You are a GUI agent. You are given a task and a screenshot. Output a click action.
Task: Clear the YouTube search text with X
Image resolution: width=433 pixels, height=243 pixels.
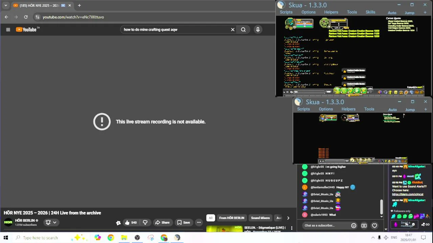[233, 29]
